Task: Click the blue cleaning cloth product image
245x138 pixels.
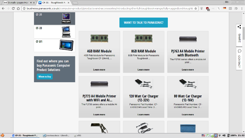Action: click(188, 128)
